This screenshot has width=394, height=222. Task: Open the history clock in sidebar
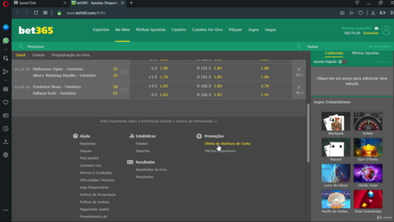click(x=6, y=129)
